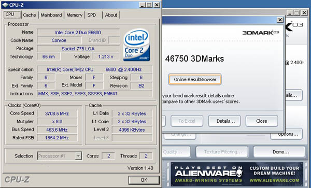The image size is (311, 188).
Task: Click the empty Level 3 cache field
Action: coord(132,138)
